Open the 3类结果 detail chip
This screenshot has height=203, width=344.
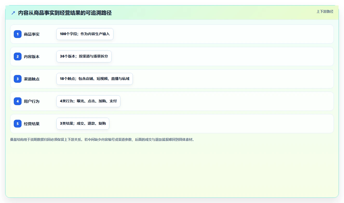(x=83, y=124)
